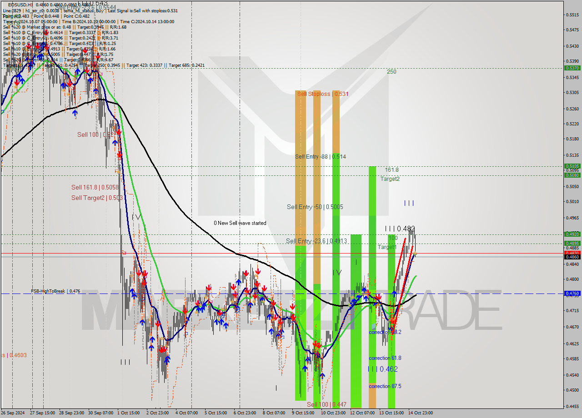The image size is (582, 418).
Task: Click the 'Sell Entry -50 | 0.5005' label
Action: click(x=315, y=207)
